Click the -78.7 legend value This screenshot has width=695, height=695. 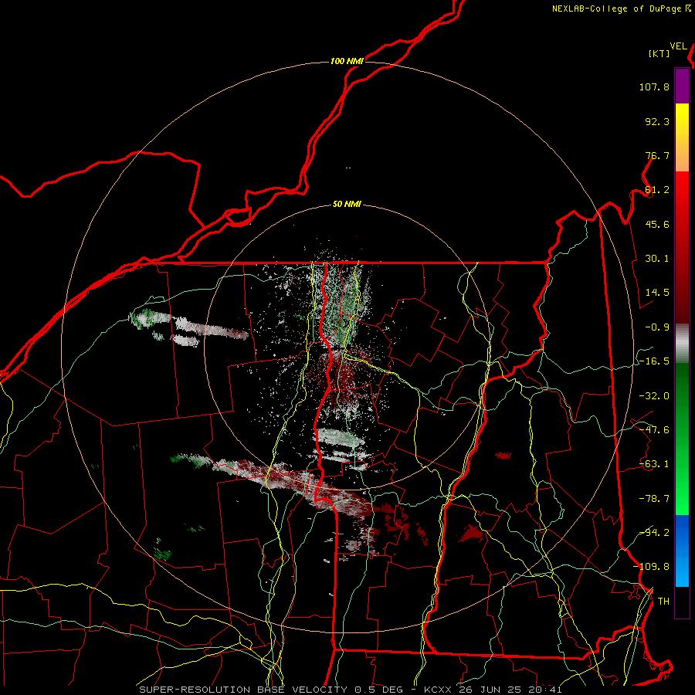(x=654, y=499)
